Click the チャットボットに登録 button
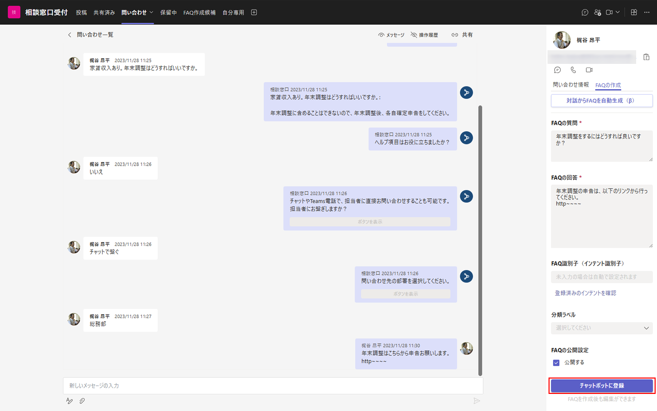 (x=602, y=386)
